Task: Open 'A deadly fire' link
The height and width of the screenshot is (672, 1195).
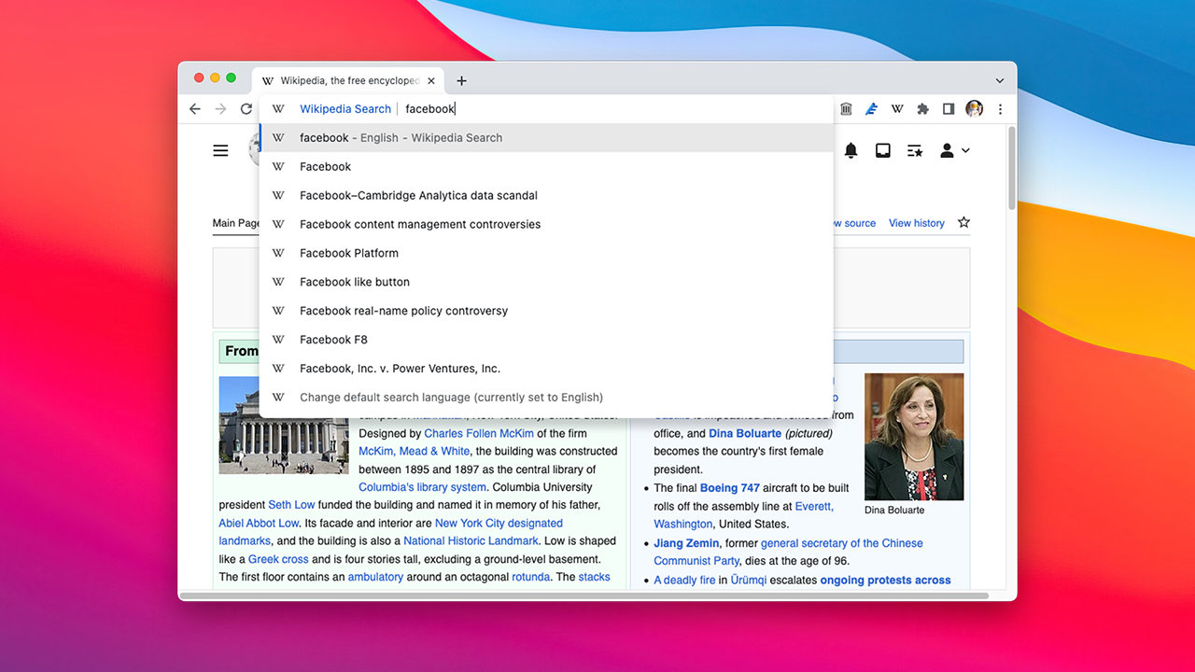Action: click(x=684, y=580)
